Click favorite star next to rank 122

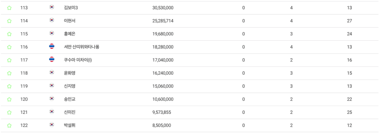click(x=9, y=125)
